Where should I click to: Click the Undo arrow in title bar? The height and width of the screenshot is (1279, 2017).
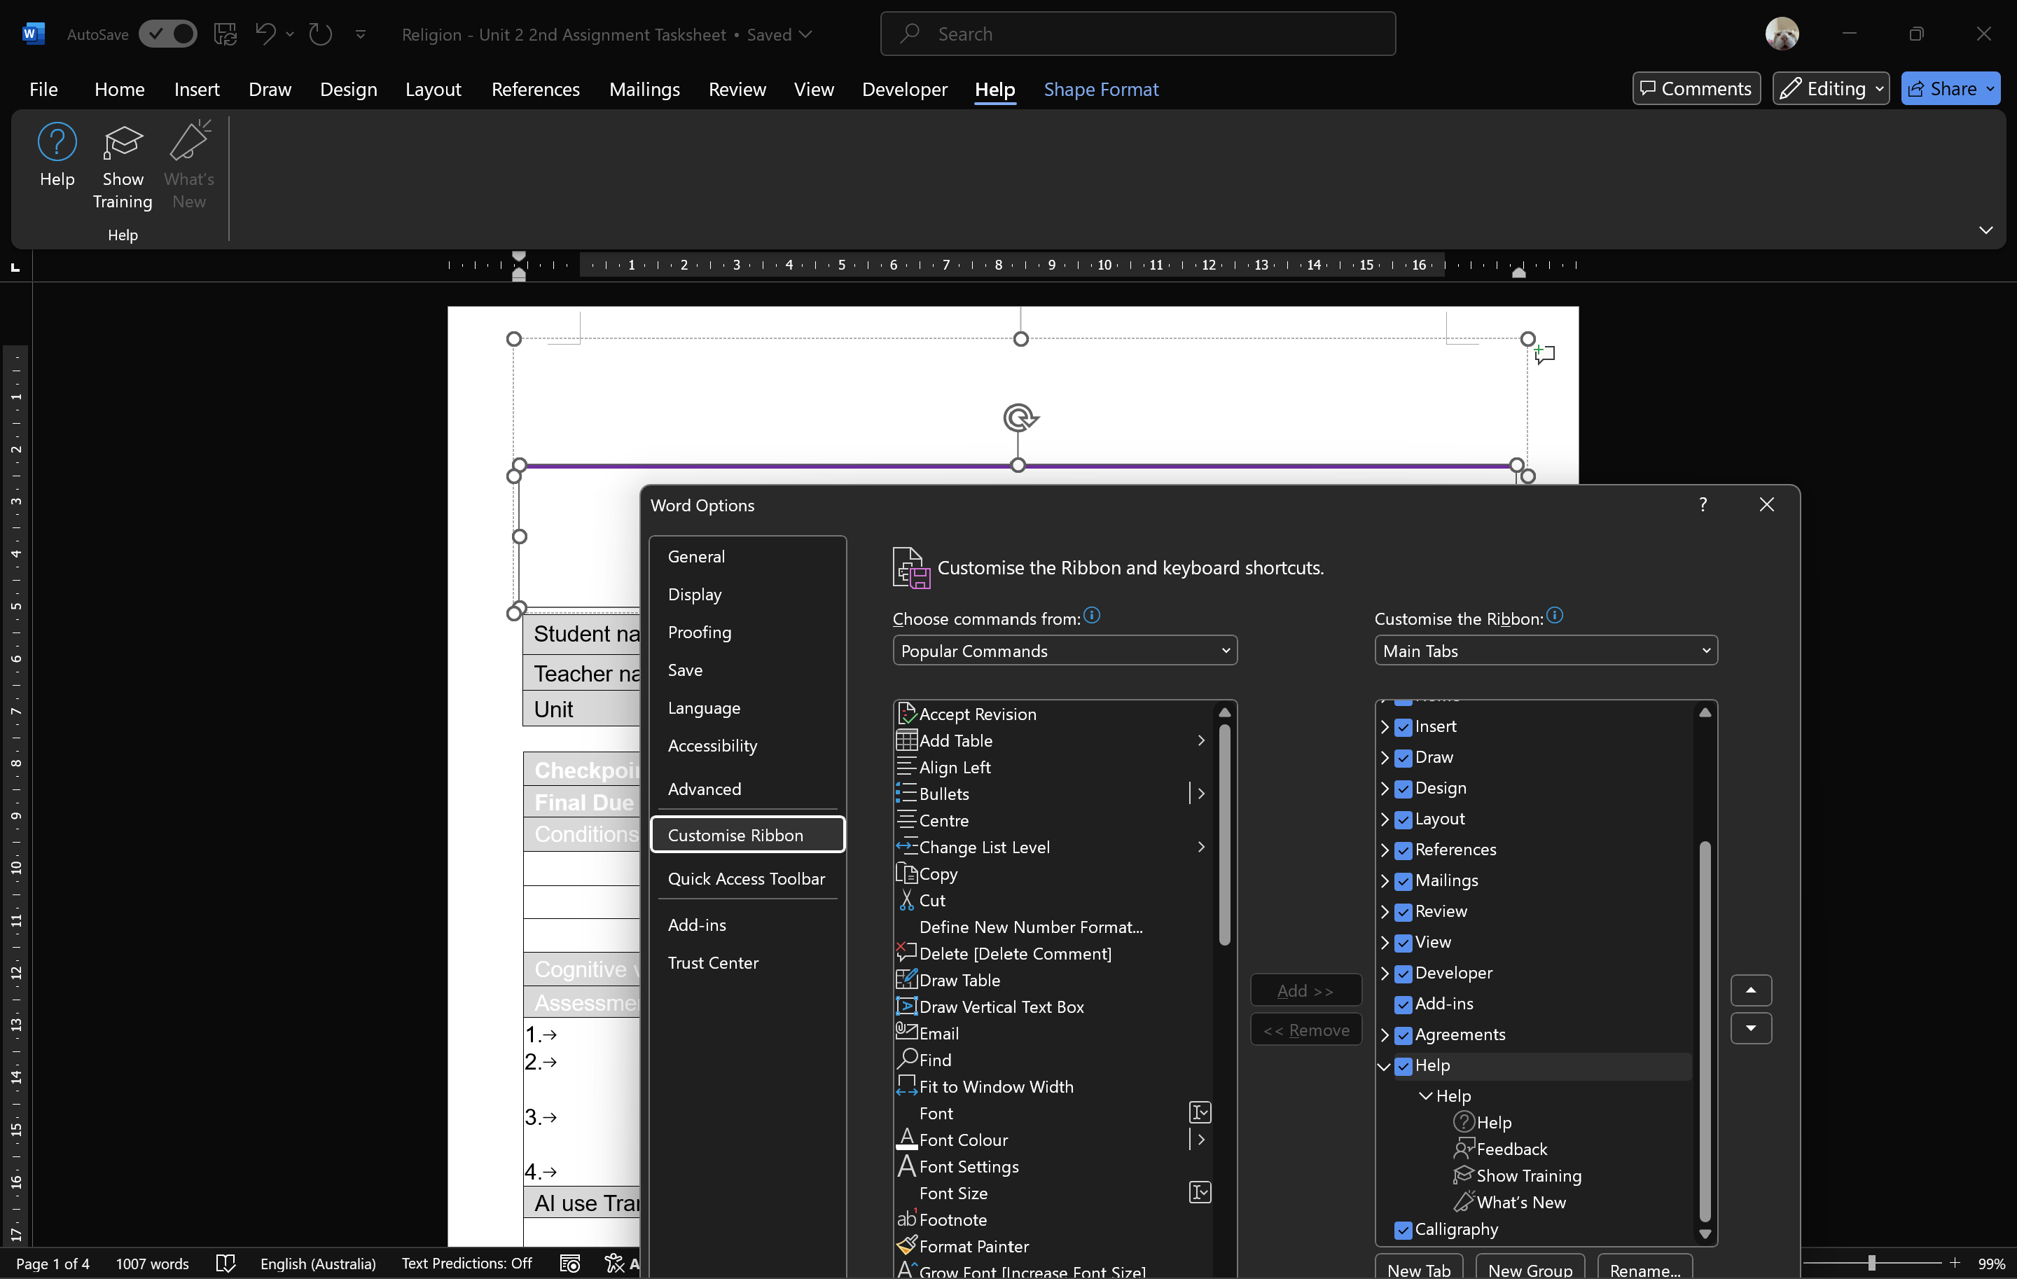point(265,34)
